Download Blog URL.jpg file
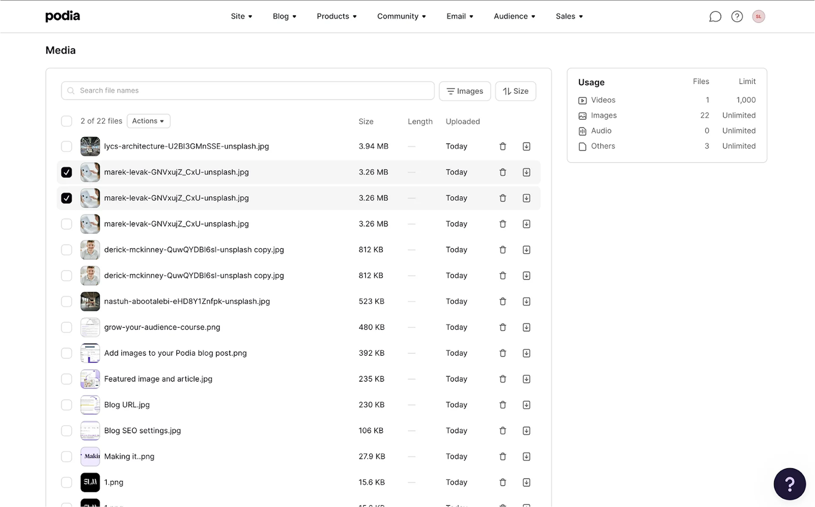 click(526, 405)
